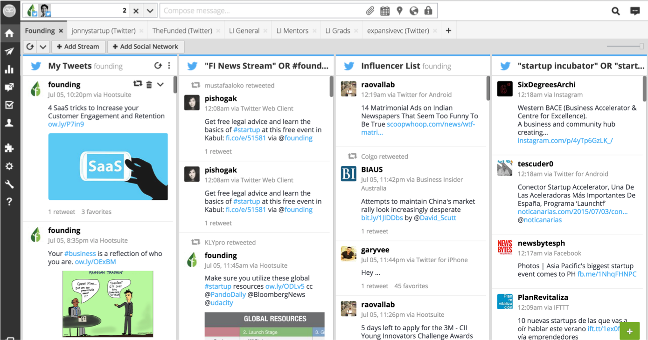This screenshot has height=340, width=648.
Task: Open the ow.ly/P7in9 link
Action: [66, 124]
